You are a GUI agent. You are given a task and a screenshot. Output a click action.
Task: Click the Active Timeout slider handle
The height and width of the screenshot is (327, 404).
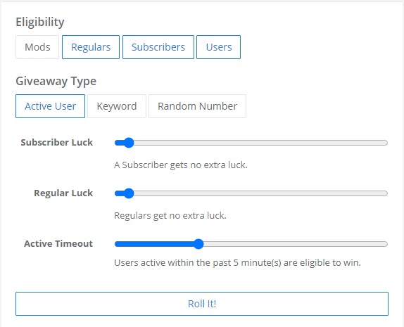[x=198, y=244]
